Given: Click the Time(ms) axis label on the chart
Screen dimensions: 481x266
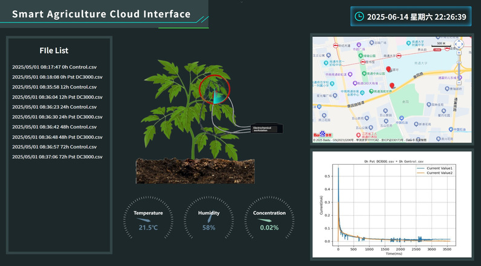Looking at the screenshot, I should (x=394, y=254).
